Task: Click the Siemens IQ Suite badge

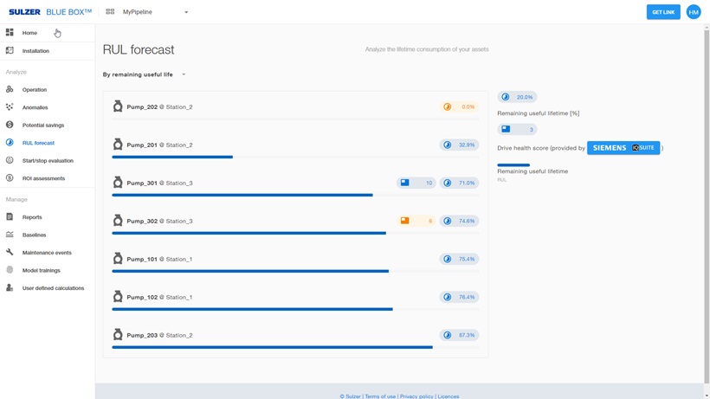Action: (x=623, y=148)
